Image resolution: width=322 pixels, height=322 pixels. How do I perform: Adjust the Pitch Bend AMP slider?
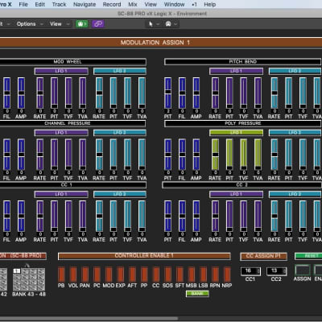(x=196, y=93)
